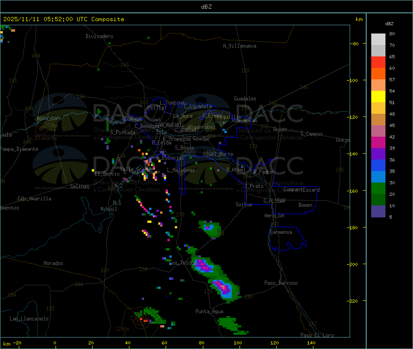413x349 pixels.
Task: Click the yellow 51–54 dBZ legend swatch
Action: tap(378, 97)
